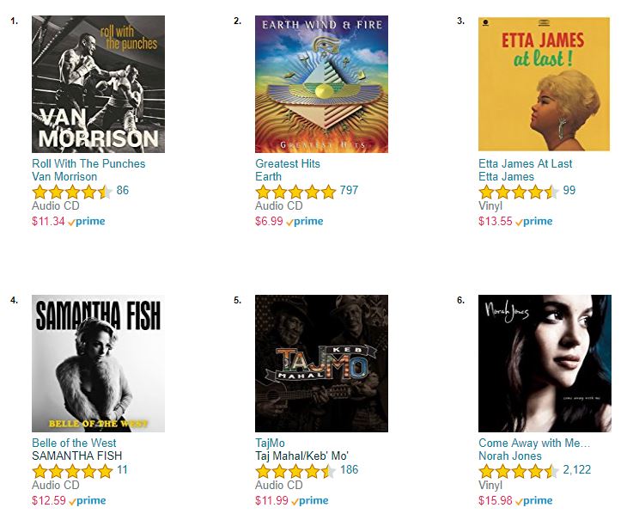Open the Van Morrison artist link
The image size is (633, 520).
point(64,176)
